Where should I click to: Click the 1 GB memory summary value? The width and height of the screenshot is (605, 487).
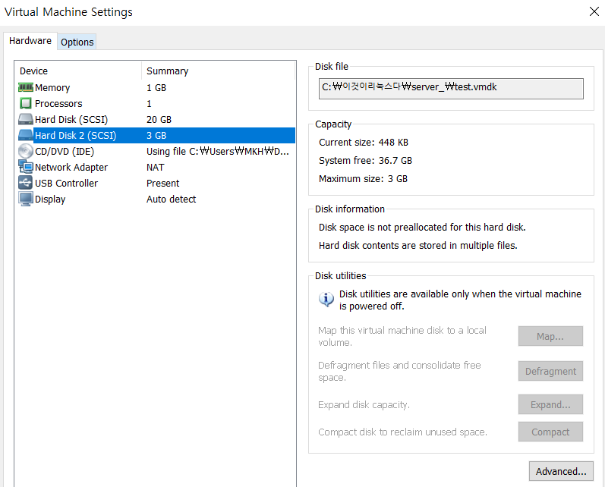click(156, 88)
